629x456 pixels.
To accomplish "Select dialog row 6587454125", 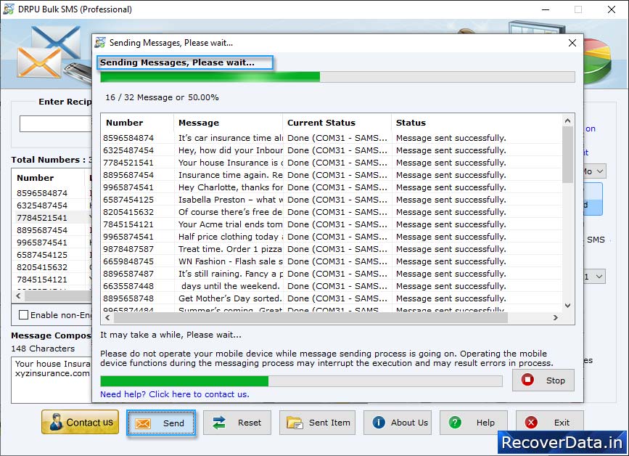I will [x=332, y=200].
